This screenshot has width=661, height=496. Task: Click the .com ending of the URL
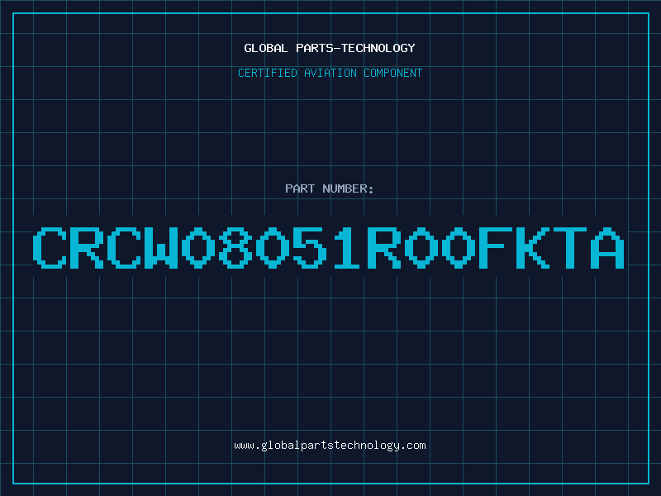[412, 446]
